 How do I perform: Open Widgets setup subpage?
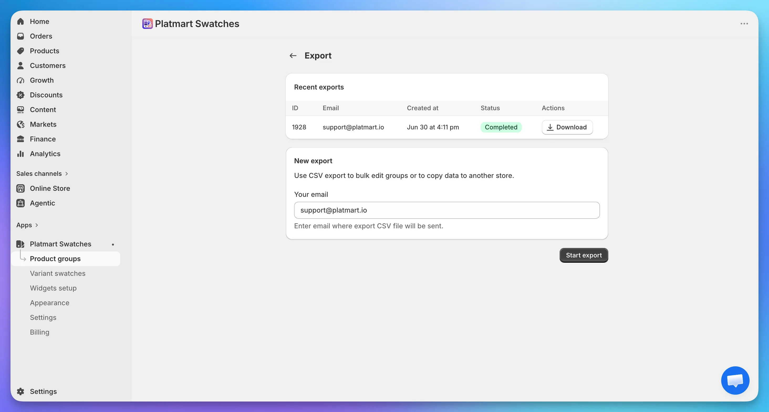tap(53, 288)
